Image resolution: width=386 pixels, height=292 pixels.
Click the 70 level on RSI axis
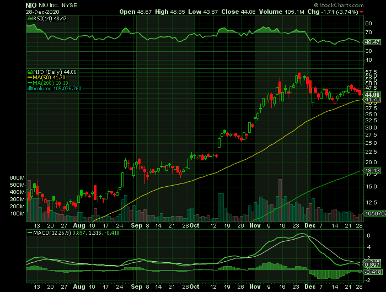coord(368,32)
